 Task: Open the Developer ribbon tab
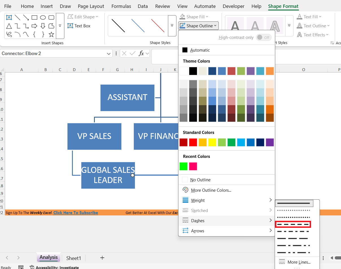coord(233,6)
